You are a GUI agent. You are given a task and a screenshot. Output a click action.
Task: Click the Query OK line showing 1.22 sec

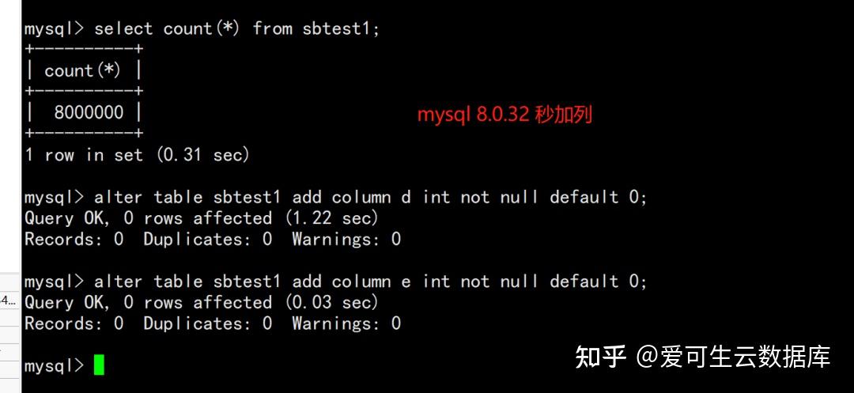202,217
